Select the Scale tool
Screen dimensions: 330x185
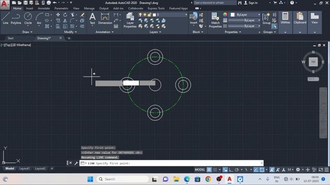[65, 26]
